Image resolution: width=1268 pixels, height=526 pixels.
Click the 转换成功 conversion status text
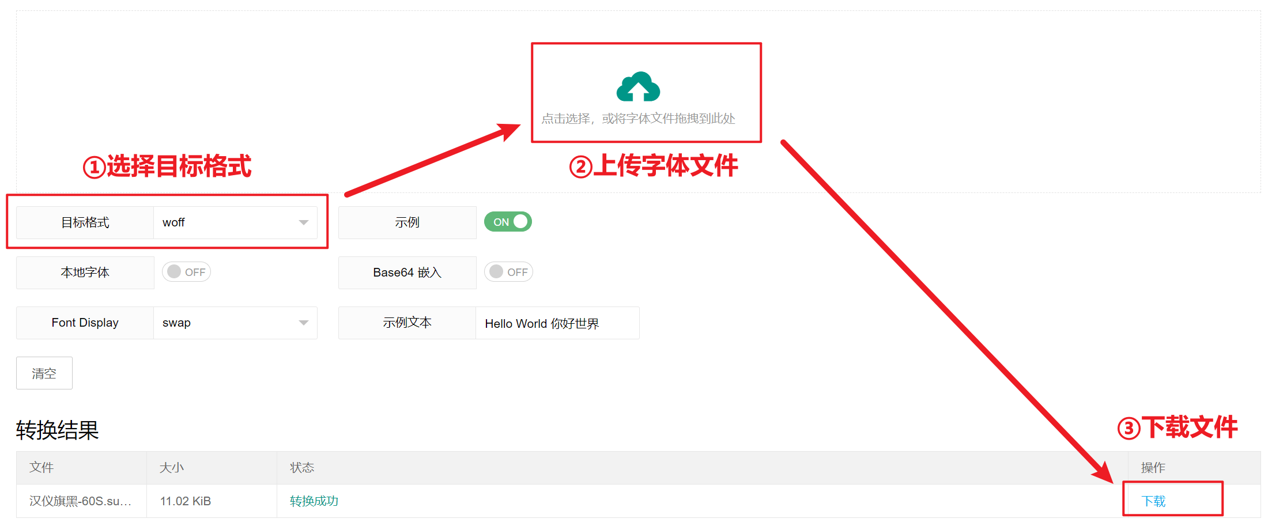314,501
